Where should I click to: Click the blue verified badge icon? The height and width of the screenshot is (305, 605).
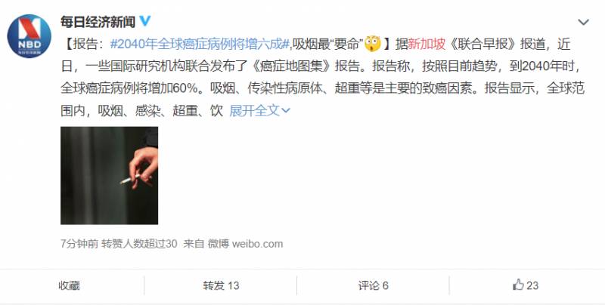pyautogui.click(x=145, y=21)
